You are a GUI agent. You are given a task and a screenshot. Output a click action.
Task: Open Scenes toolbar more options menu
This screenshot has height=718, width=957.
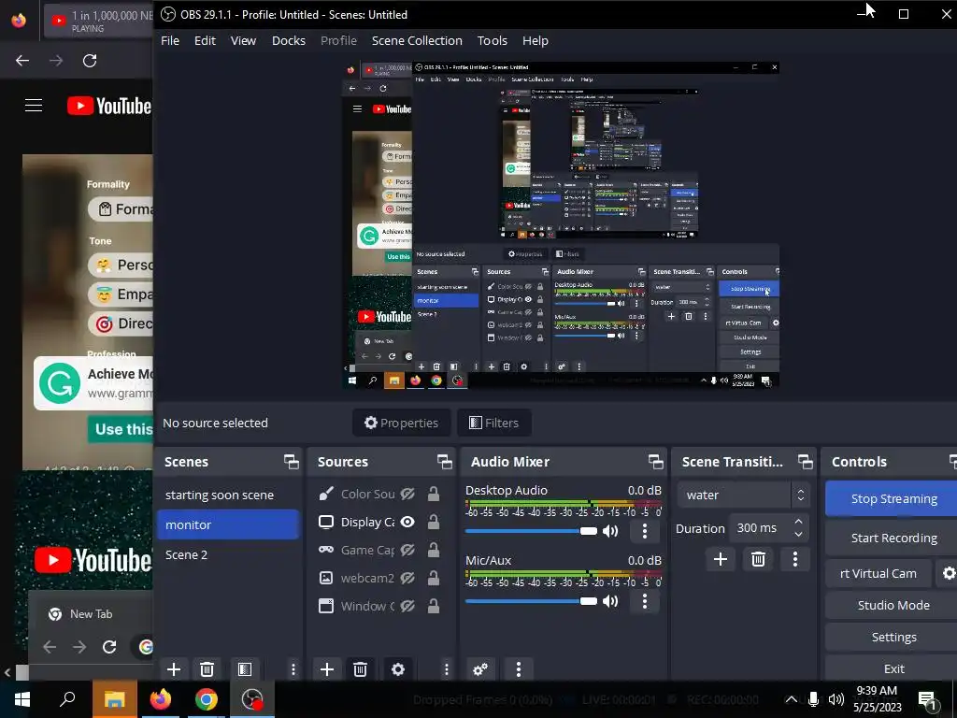coord(293,669)
